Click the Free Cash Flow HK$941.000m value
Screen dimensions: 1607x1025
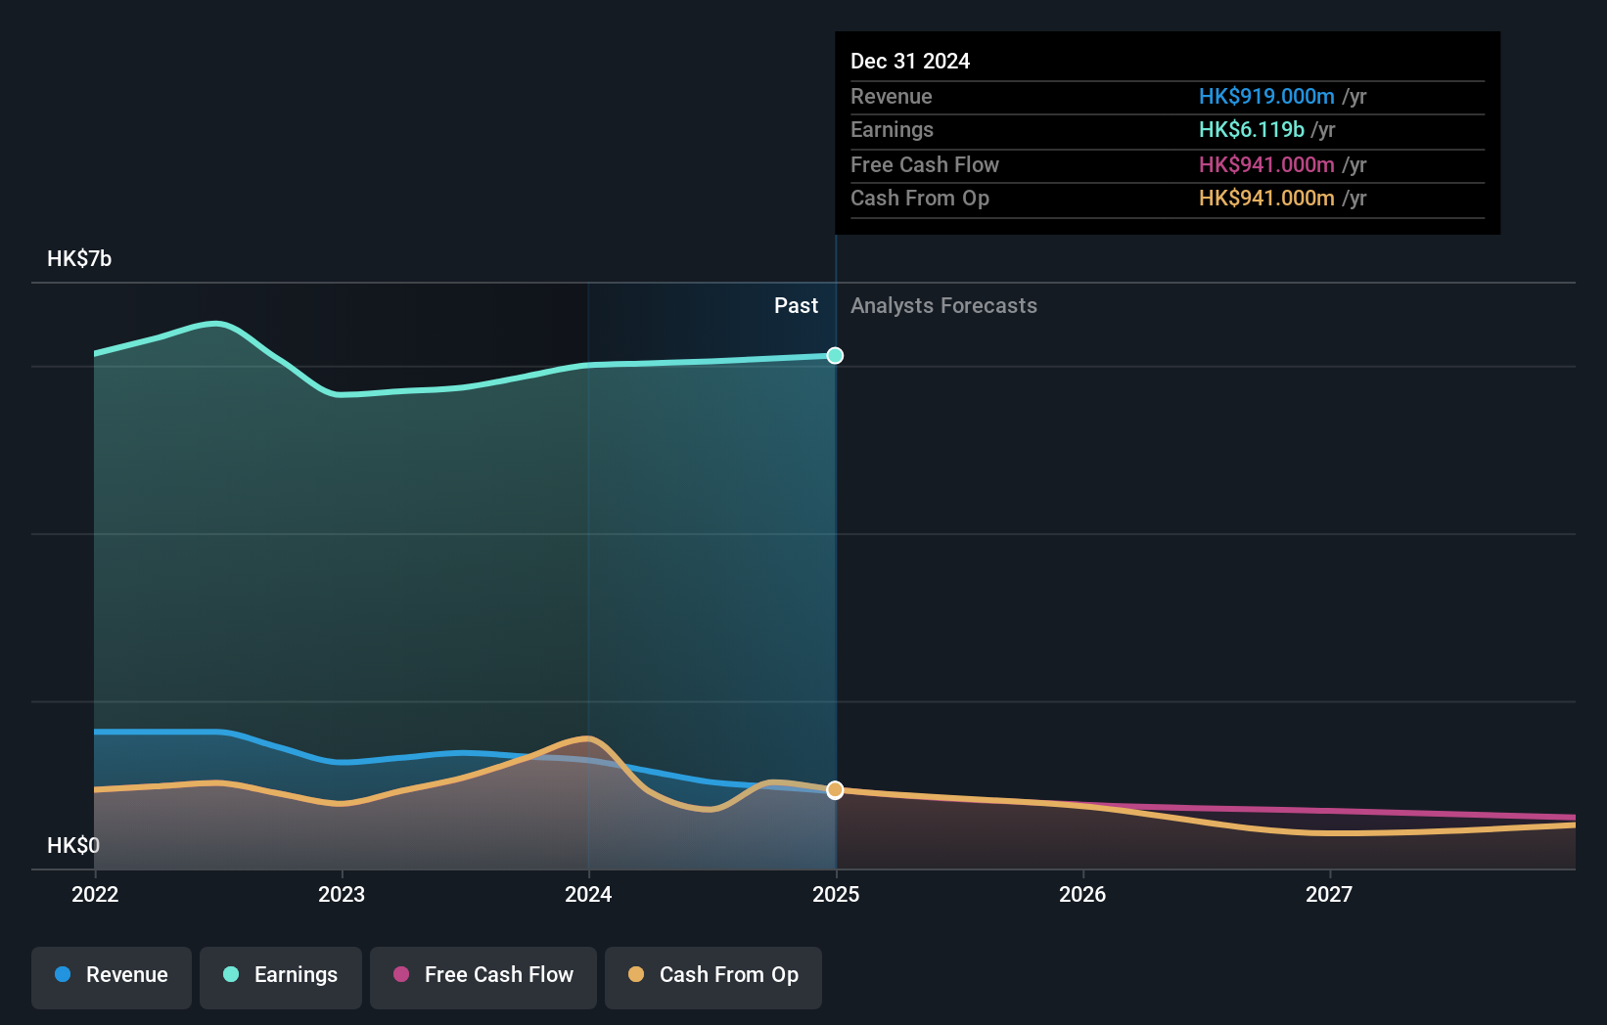pyautogui.click(x=1266, y=164)
